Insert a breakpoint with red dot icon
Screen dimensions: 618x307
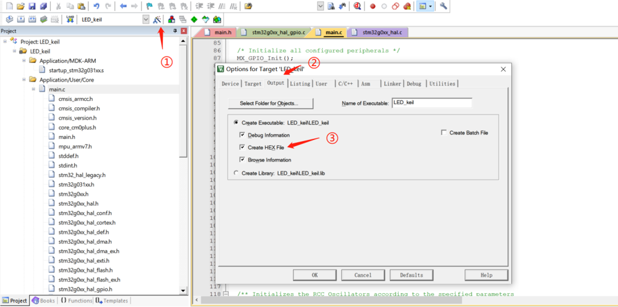[x=372, y=6]
